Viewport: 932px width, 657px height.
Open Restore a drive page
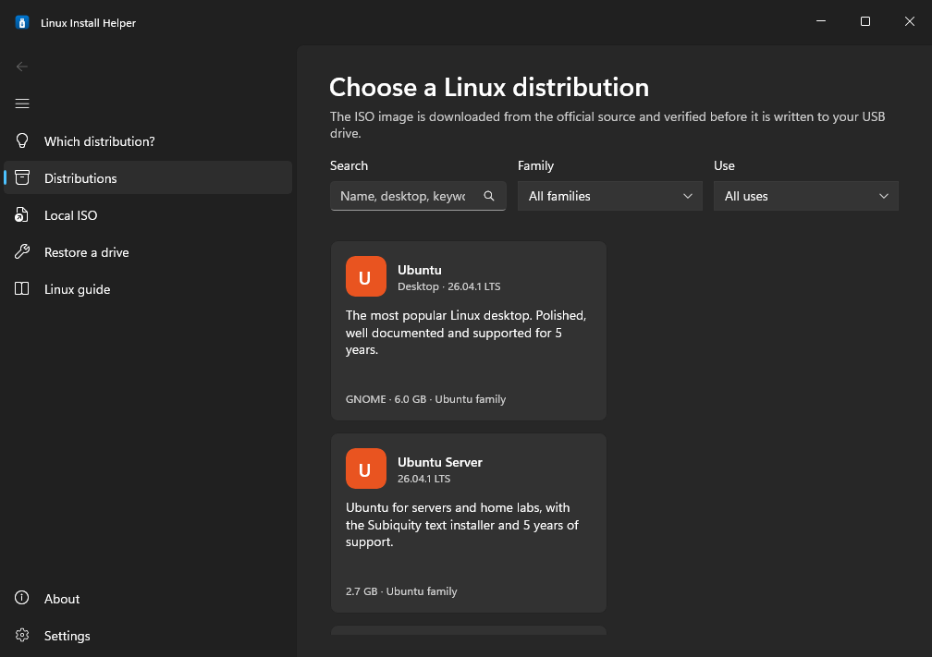[148, 252]
